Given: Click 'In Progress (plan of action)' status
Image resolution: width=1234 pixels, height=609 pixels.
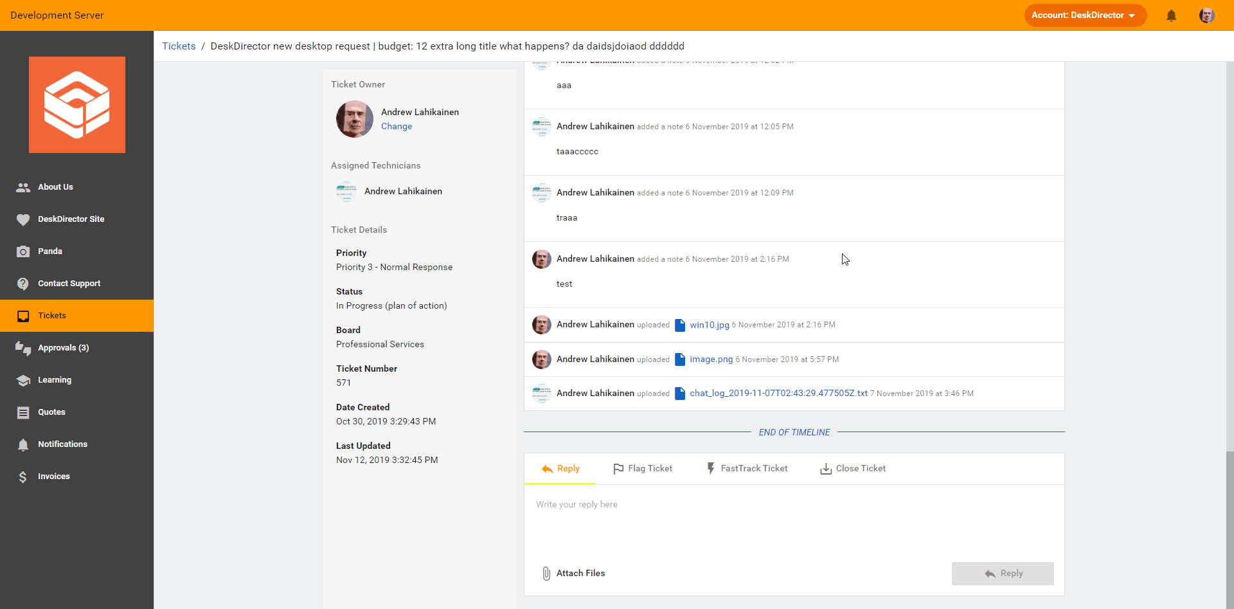Looking at the screenshot, I should tap(391, 306).
